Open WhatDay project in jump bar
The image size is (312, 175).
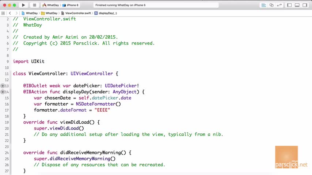[x=30, y=13]
